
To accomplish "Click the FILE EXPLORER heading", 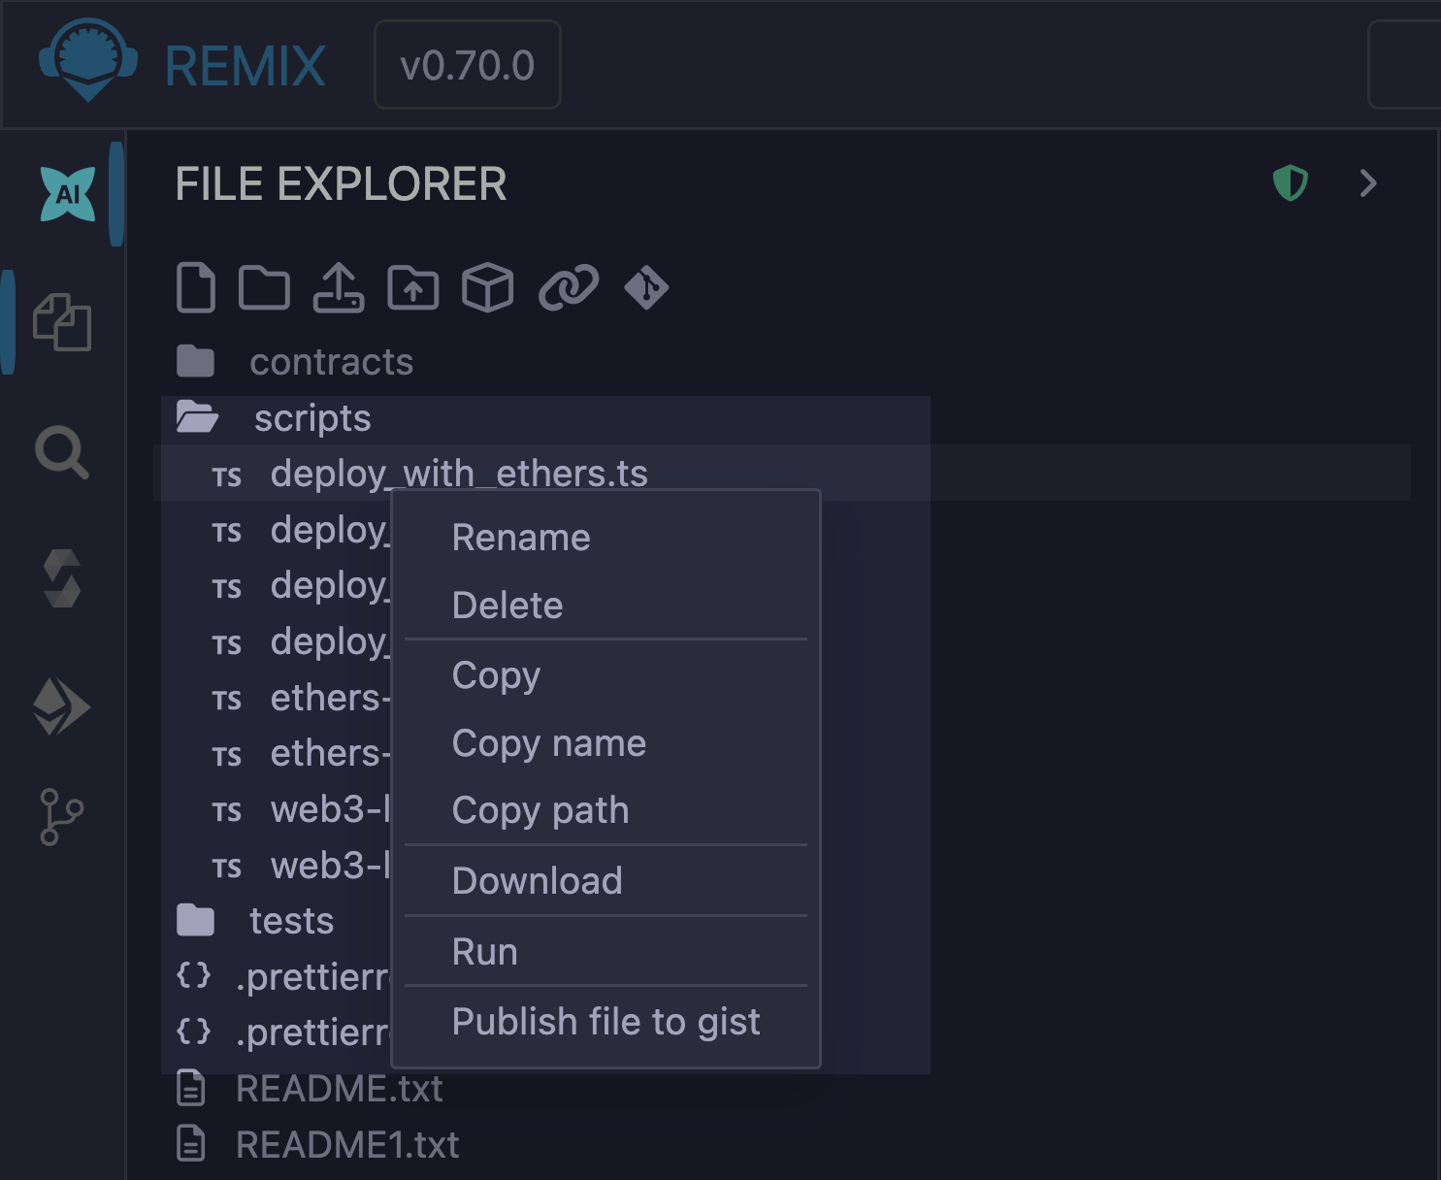I will pos(341,184).
